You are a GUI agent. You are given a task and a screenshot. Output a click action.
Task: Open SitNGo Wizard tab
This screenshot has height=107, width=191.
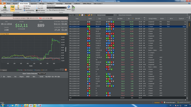(x=87, y=4)
